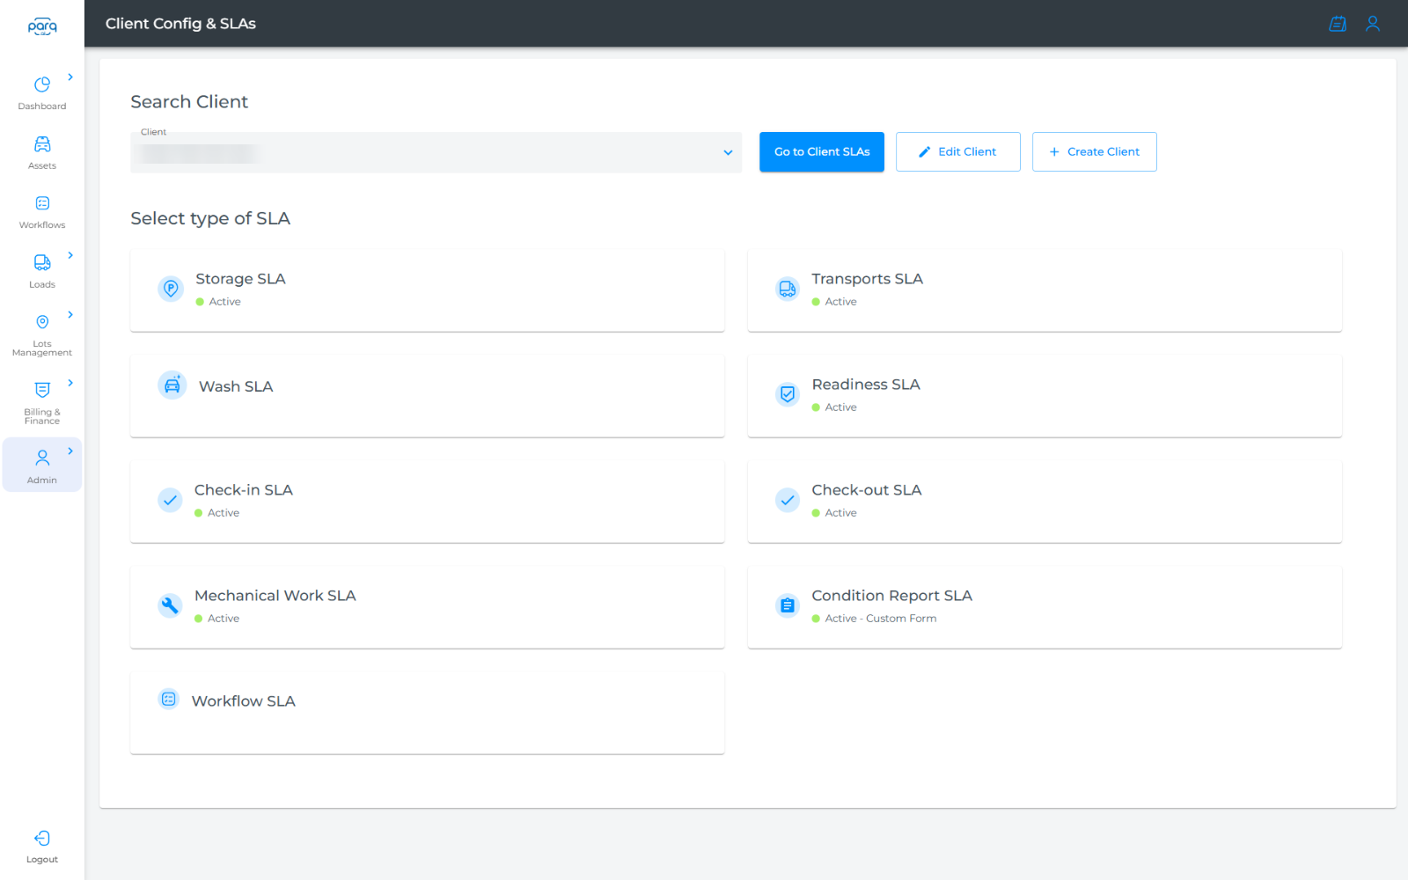Click Go to Client SLAs button
Viewport: 1408px width, 880px height.
pyautogui.click(x=822, y=151)
